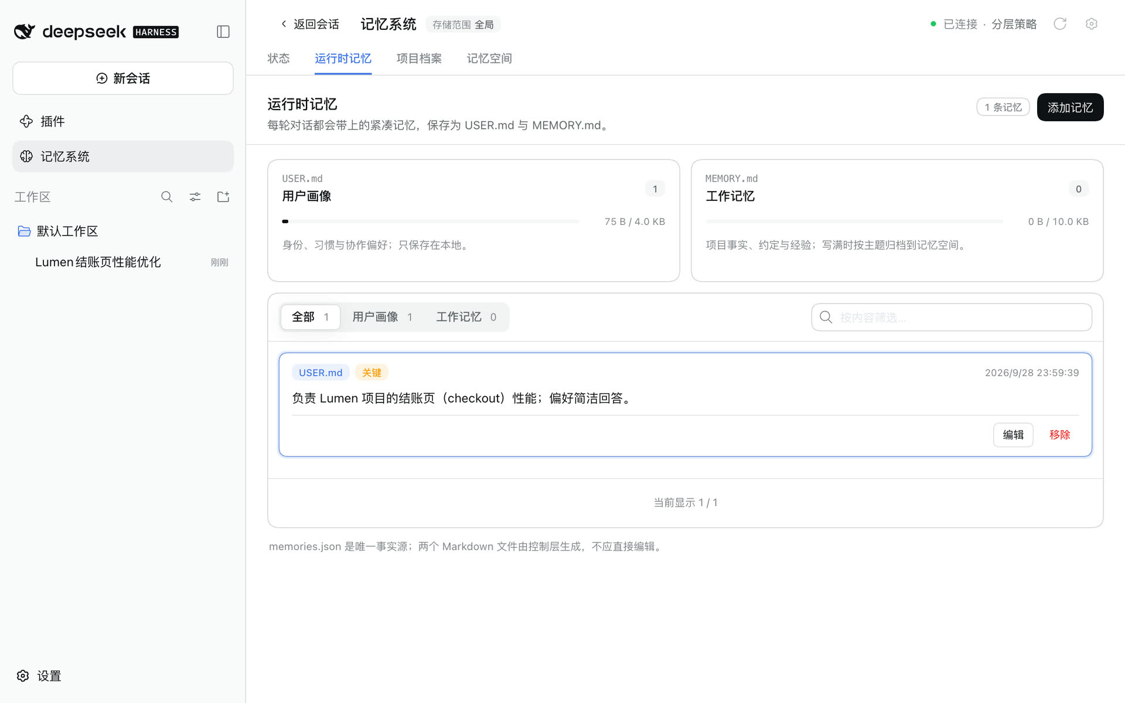Select 记忆系统 in the sidebar
The image size is (1125, 703).
point(123,156)
